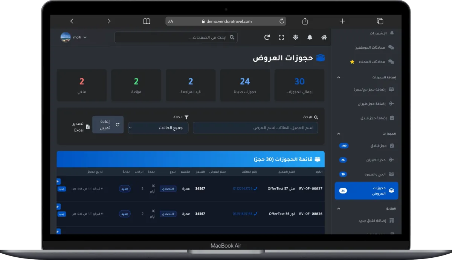
Task: Open حجز فنادق with +99 badge
Action: pos(366,145)
